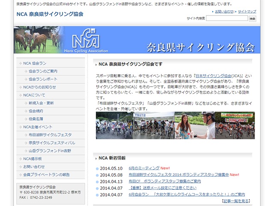Select 新規入会・更新 in the sidebar
Screen dimensions: 274x206
(x=51, y=103)
